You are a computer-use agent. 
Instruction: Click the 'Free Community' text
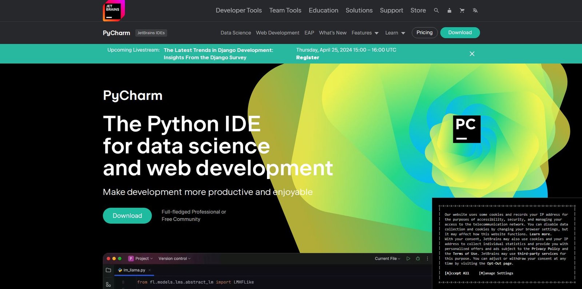click(x=181, y=219)
